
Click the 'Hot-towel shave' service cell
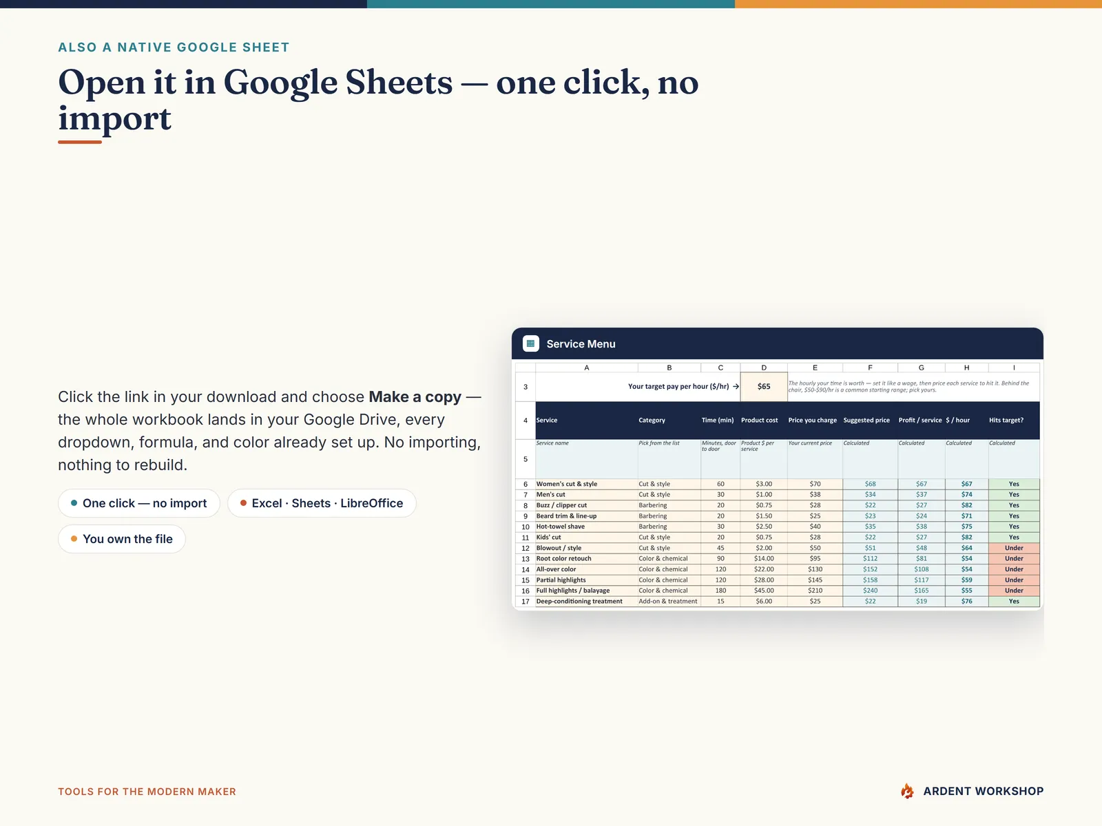pos(587,527)
